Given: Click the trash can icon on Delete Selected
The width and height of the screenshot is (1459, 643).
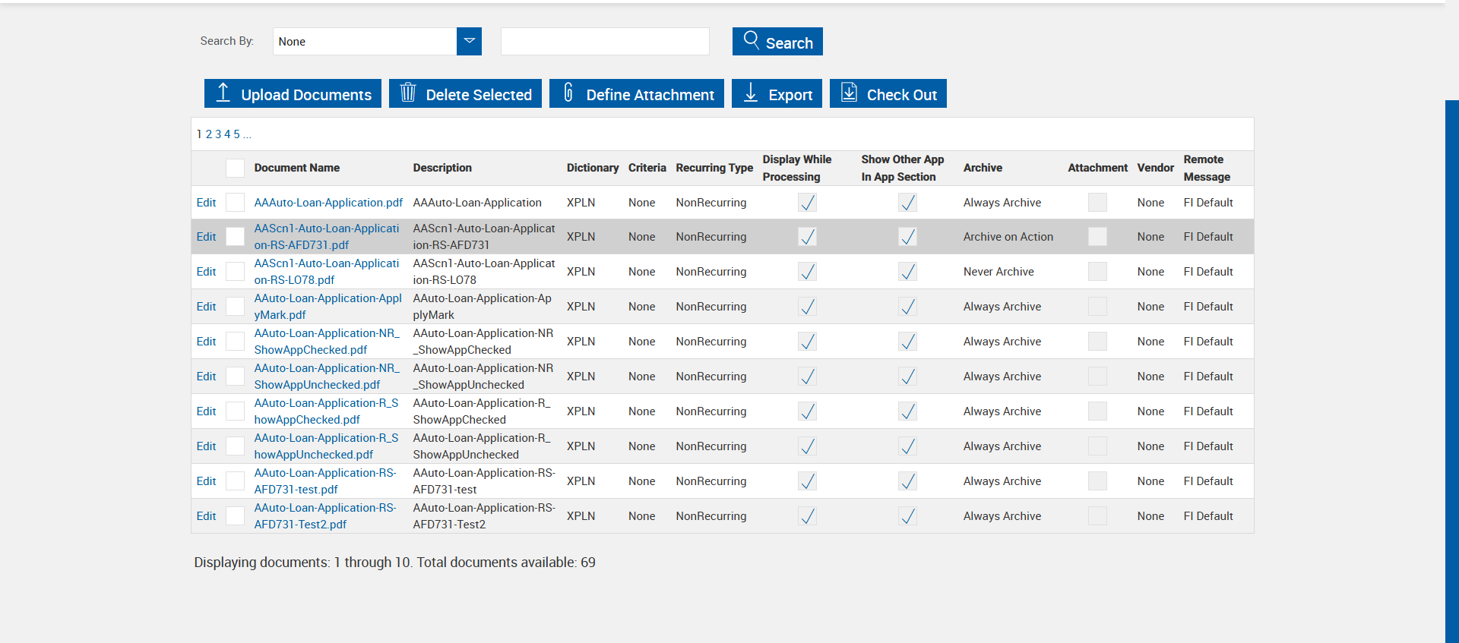Looking at the screenshot, I should point(408,93).
